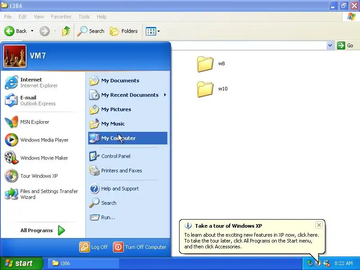The width and height of the screenshot is (360, 270).
Task: Open the Favorites menu
Action: pyautogui.click(x=61, y=17)
